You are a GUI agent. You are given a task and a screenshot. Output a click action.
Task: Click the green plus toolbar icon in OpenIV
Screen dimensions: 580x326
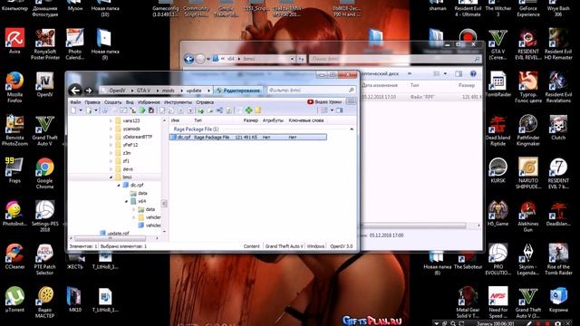pos(248,110)
